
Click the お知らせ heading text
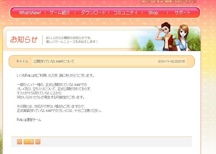coord(24,39)
